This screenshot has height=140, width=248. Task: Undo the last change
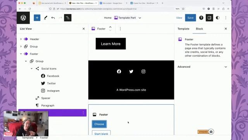(53, 18)
